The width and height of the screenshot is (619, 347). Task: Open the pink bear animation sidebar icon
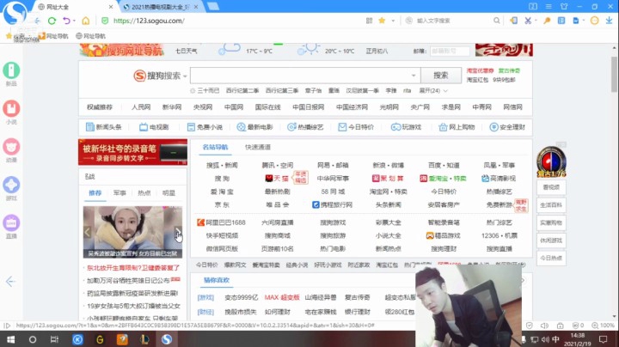click(11, 147)
